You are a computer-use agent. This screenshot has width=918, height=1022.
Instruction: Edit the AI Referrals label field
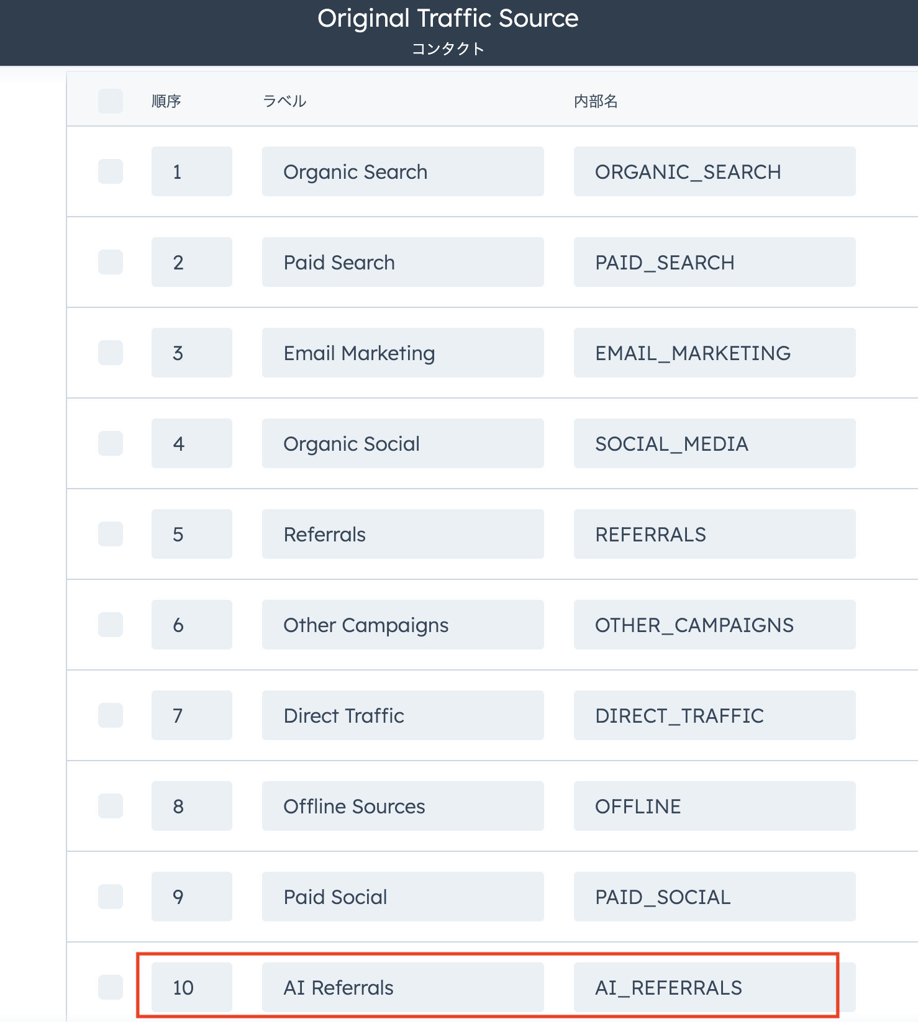tap(403, 987)
